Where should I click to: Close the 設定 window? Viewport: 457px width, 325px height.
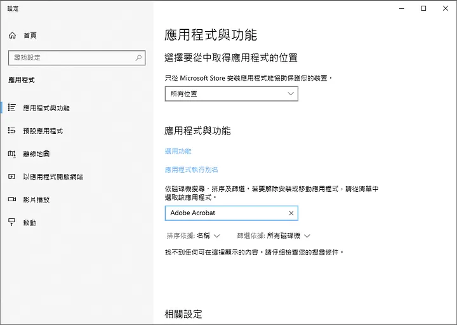click(x=446, y=8)
